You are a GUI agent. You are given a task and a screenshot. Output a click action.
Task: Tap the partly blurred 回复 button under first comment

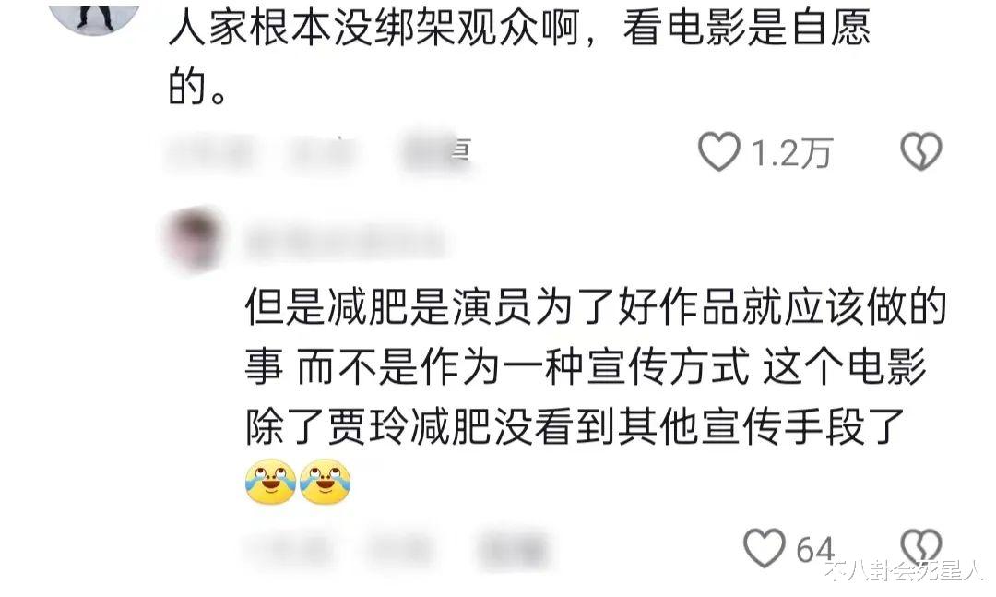tap(435, 151)
